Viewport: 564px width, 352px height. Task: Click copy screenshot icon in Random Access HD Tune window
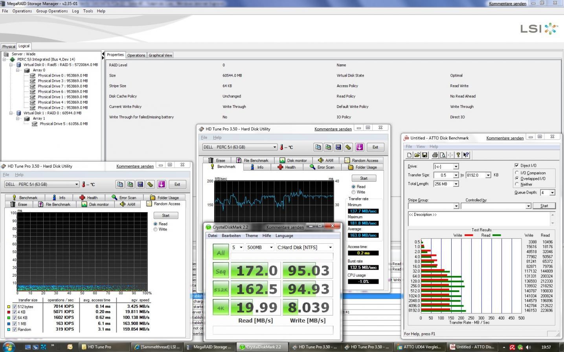(130, 184)
